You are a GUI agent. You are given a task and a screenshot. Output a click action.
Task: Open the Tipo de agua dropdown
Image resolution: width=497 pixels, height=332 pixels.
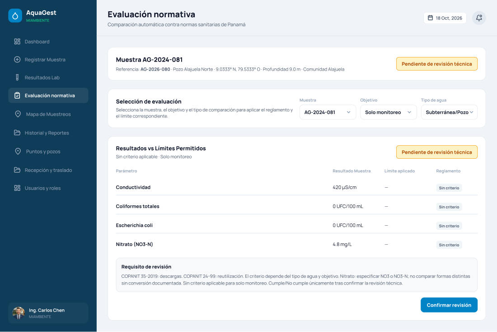[449, 112]
